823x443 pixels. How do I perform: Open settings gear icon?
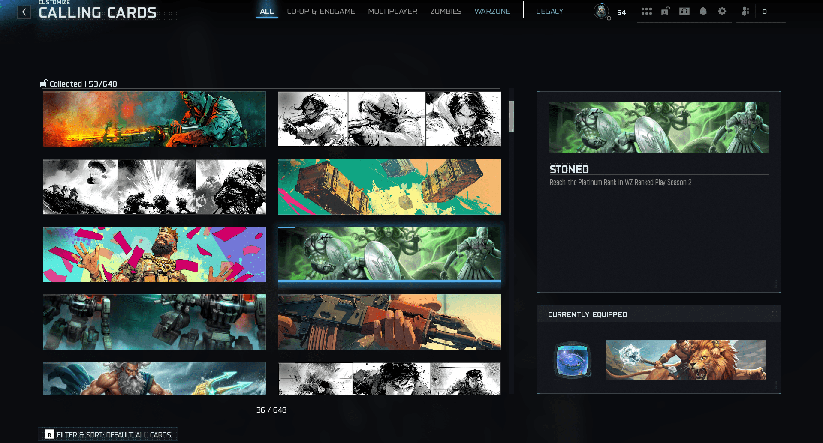click(x=722, y=12)
